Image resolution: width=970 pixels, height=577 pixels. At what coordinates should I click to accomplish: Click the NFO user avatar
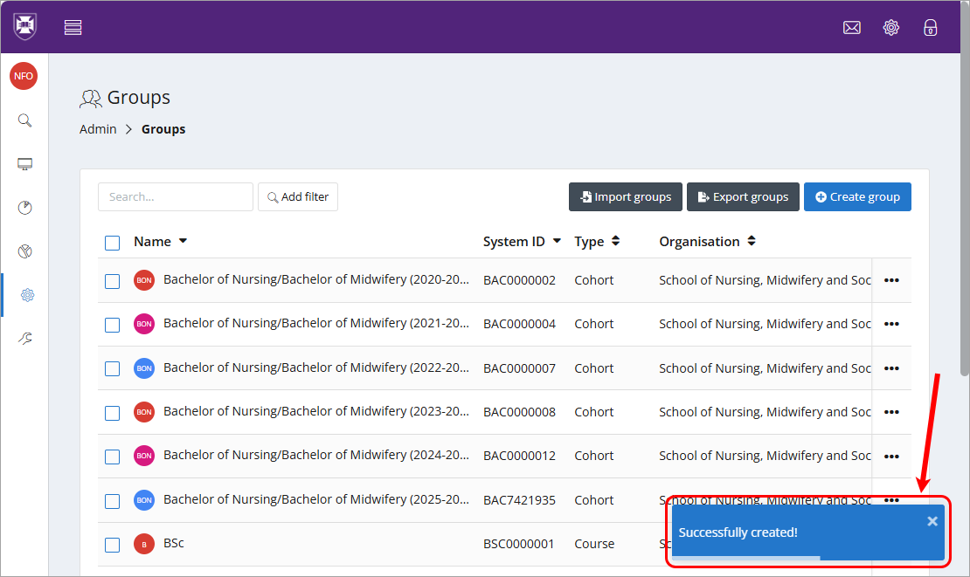[24, 76]
